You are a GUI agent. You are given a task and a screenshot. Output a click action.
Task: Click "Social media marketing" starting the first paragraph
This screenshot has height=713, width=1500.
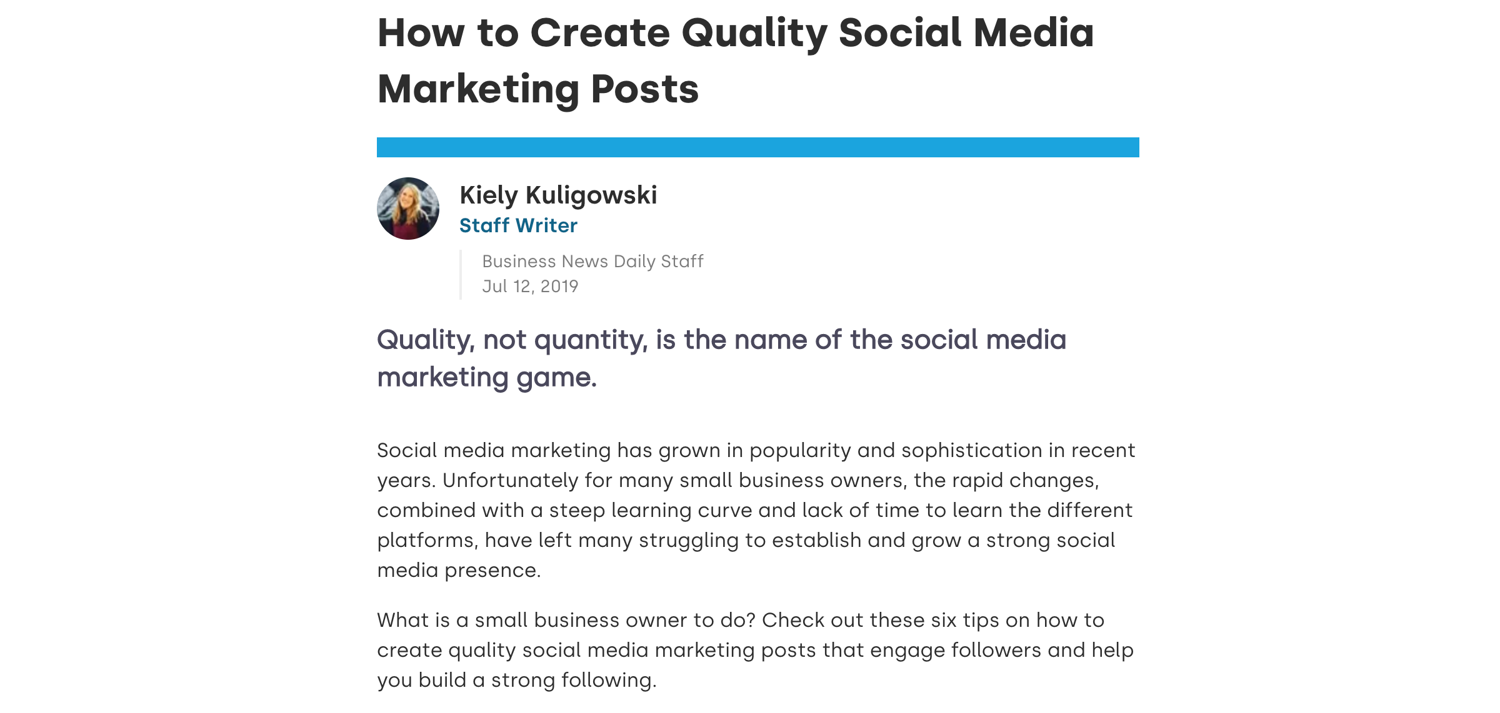click(x=494, y=450)
